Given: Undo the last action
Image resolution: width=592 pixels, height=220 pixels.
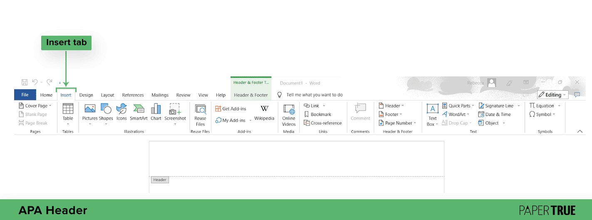Looking at the screenshot, I should [35, 82].
